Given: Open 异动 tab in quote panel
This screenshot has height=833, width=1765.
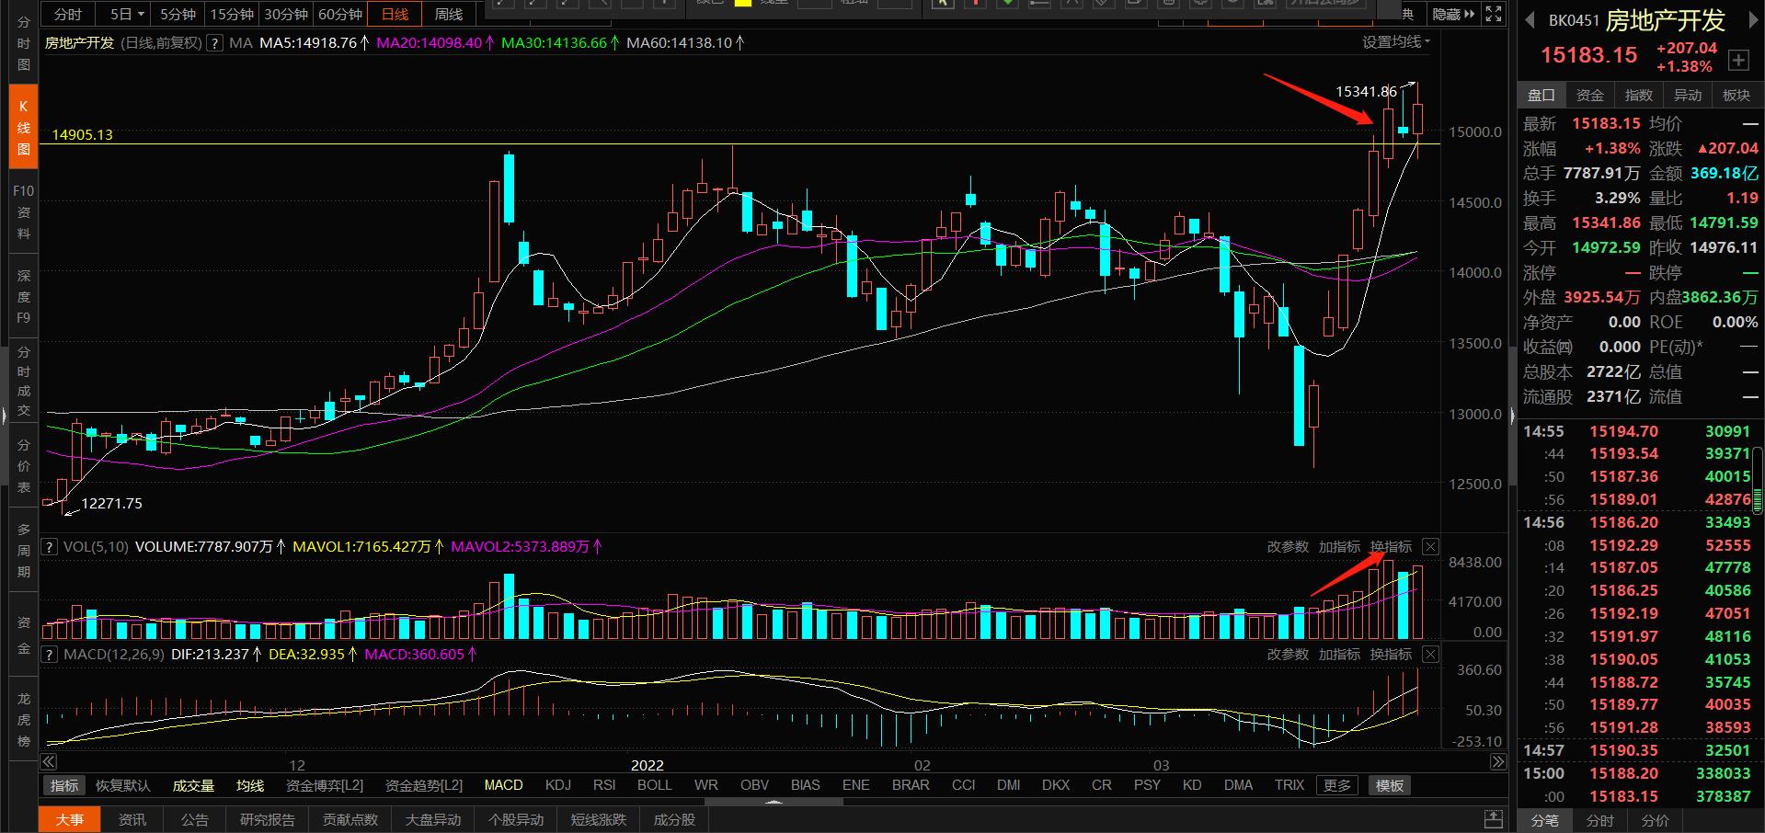Looking at the screenshot, I should [x=1688, y=95].
